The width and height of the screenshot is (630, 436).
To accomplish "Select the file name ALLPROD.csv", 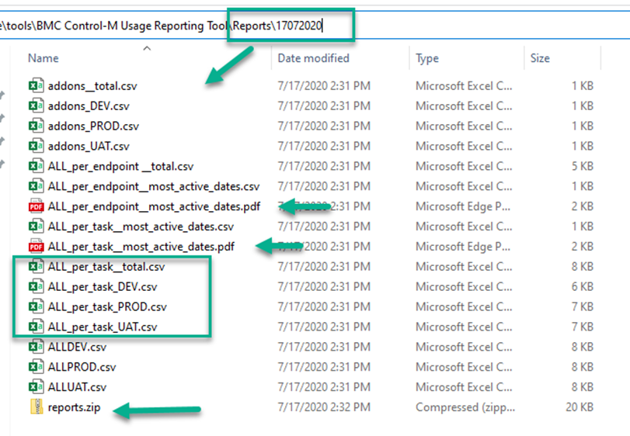I will (x=82, y=367).
